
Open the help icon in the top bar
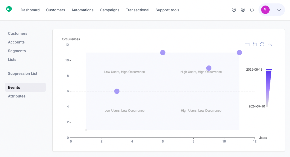234,9
